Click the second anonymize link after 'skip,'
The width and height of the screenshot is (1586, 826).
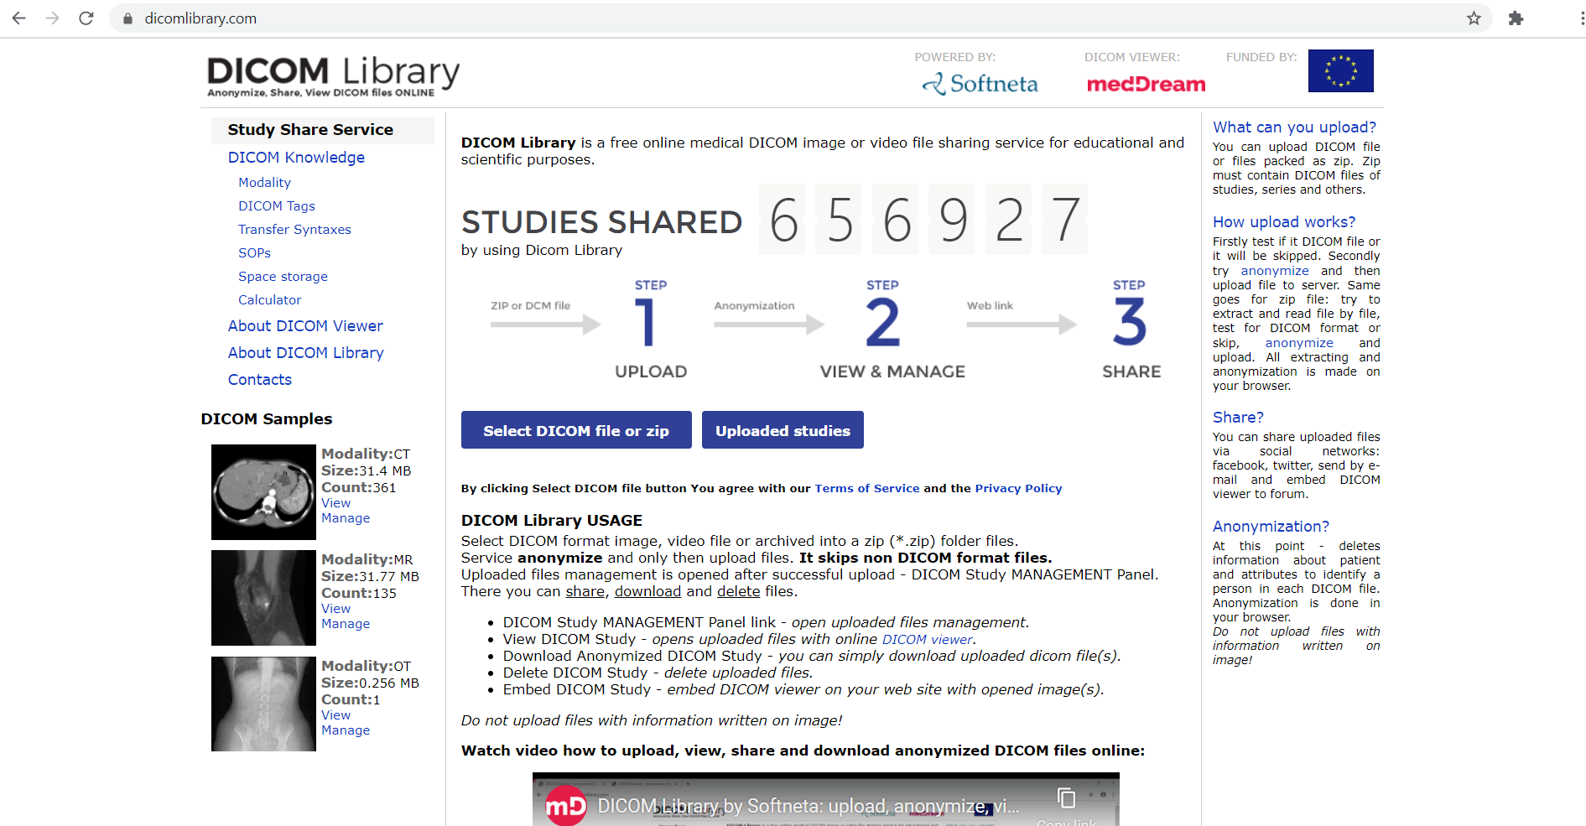[x=1299, y=343]
